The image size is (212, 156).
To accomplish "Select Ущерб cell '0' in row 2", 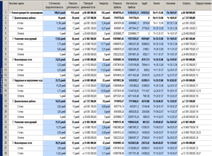I will [x=145, y=18].
